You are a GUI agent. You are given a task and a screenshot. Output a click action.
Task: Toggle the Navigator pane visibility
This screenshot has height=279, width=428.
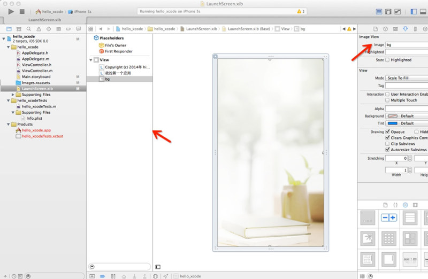[x=414, y=11]
